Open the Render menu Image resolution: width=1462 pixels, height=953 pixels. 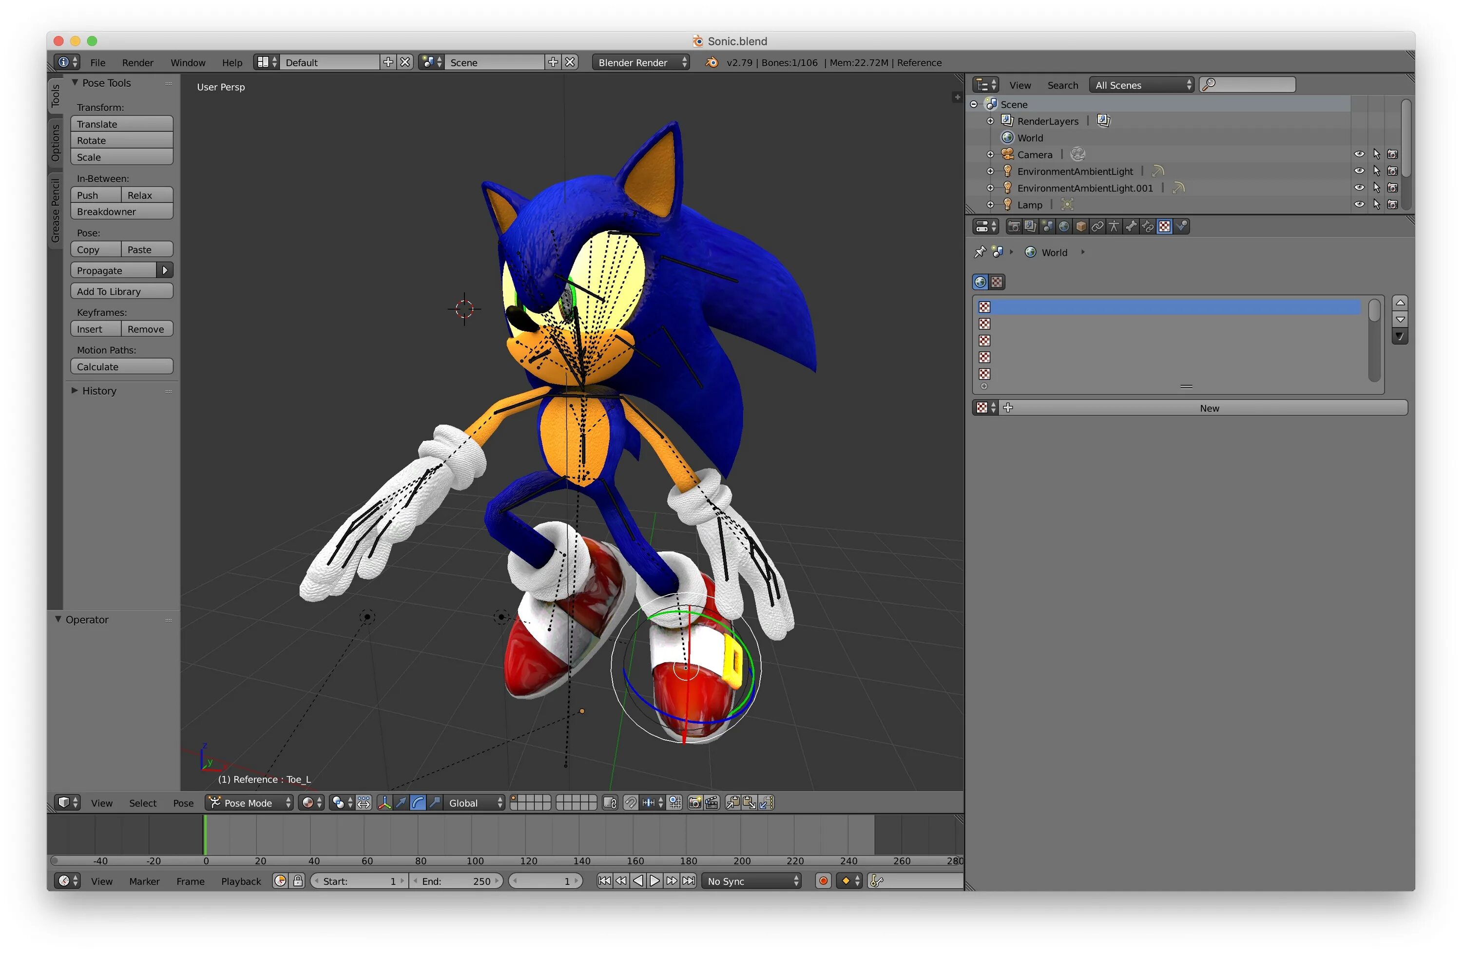(137, 63)
